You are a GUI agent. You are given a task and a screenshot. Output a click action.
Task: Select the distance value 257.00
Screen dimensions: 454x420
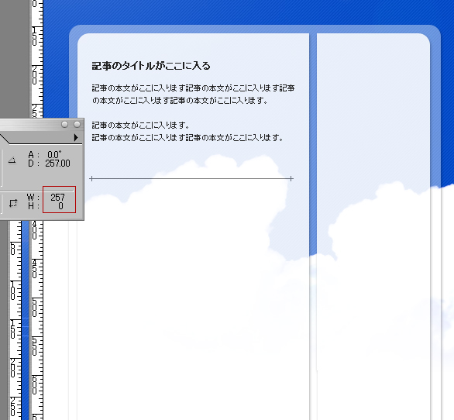click(57, 164)
